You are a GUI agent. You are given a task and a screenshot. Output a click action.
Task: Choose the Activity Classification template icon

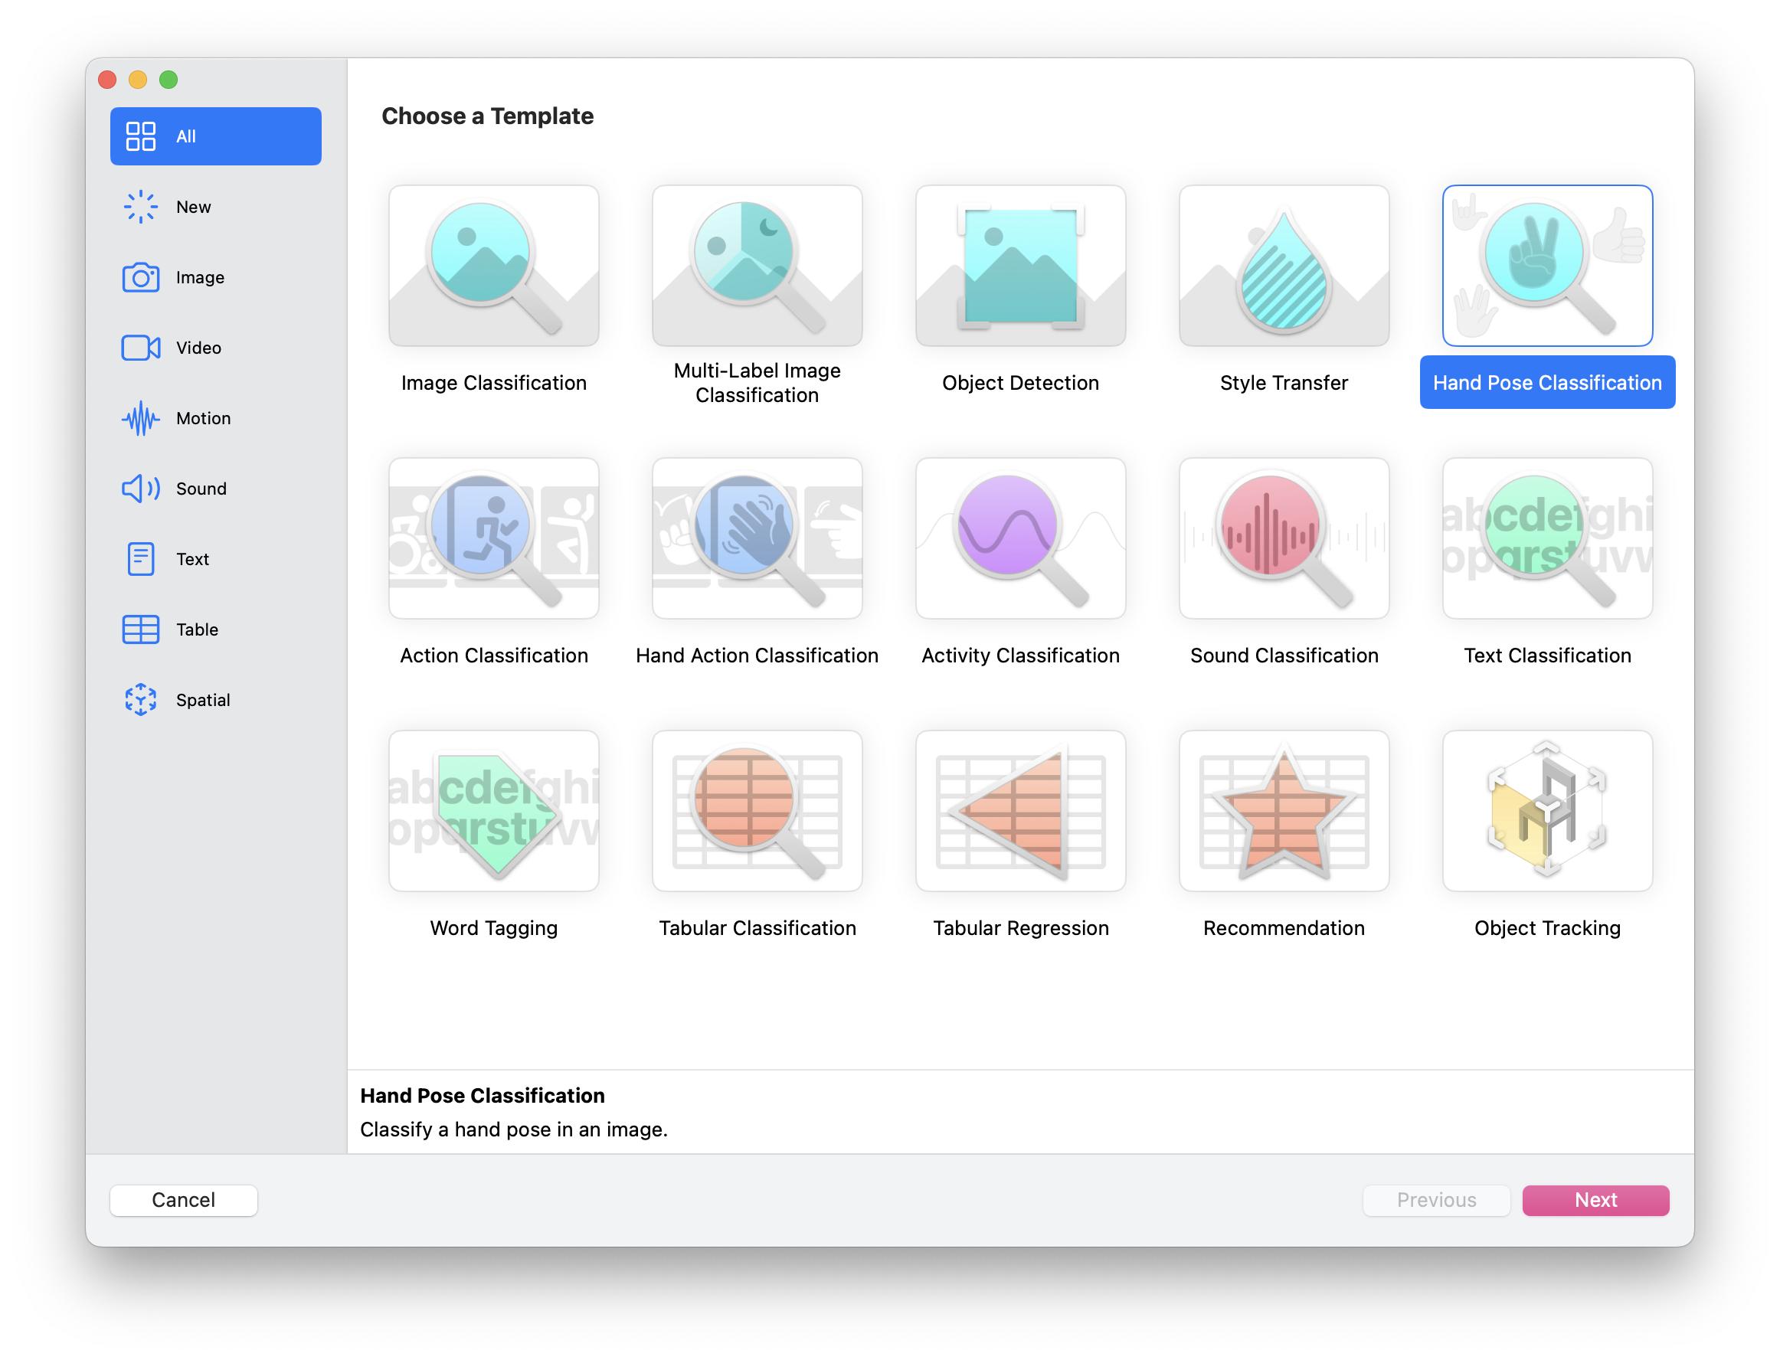1020,538
